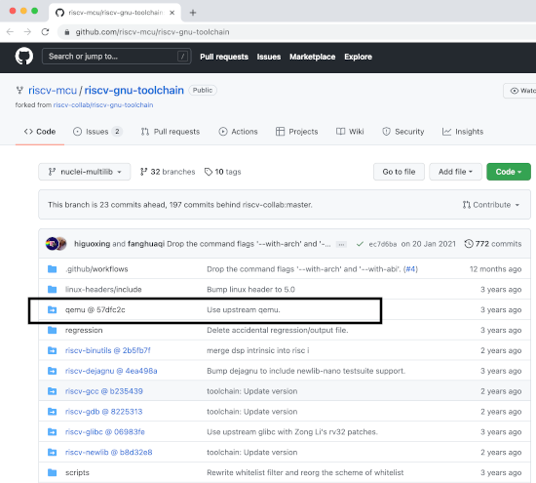Switch to the Projects tab
Image resolution: width=536 pixels, height=483 pixels.
(296, 132)
